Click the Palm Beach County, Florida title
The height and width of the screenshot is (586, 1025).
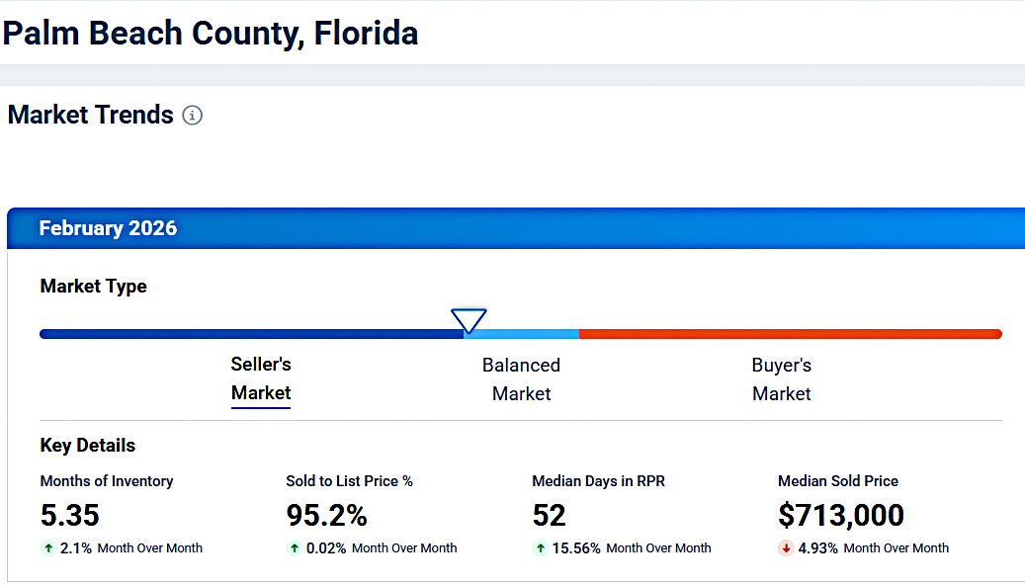(211, 34)
